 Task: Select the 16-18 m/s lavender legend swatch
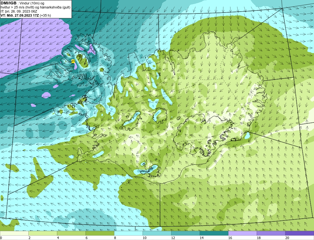[x=242, y=233]
